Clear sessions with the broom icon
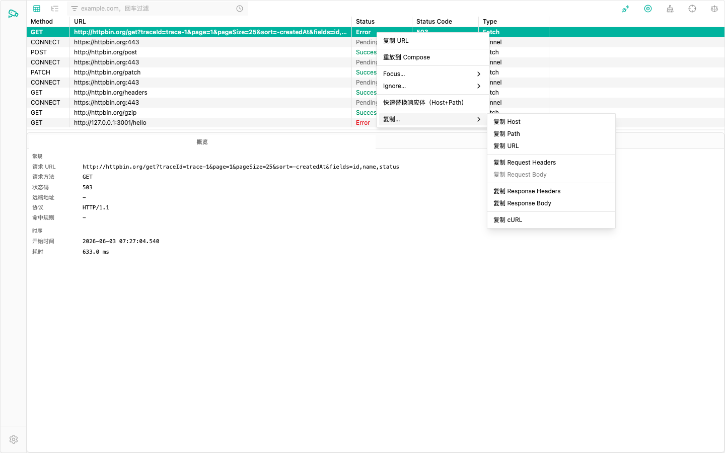The width and height of the screenshot is (725, 453). (670, 9)
